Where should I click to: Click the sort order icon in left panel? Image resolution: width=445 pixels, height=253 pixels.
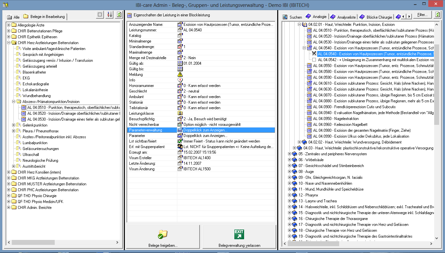[x=110, y=15]
